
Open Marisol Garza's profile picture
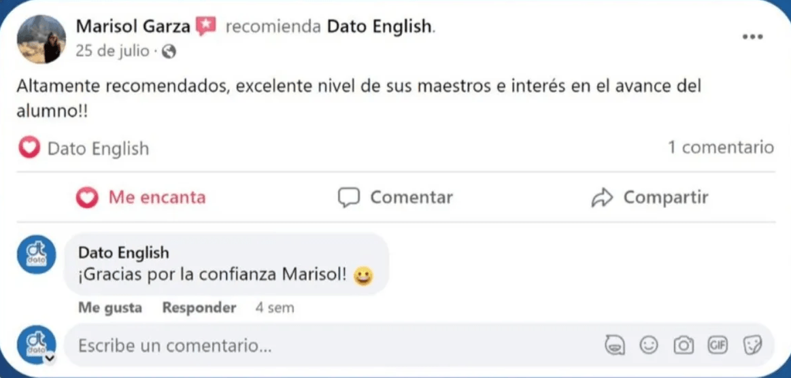(41, 39)
